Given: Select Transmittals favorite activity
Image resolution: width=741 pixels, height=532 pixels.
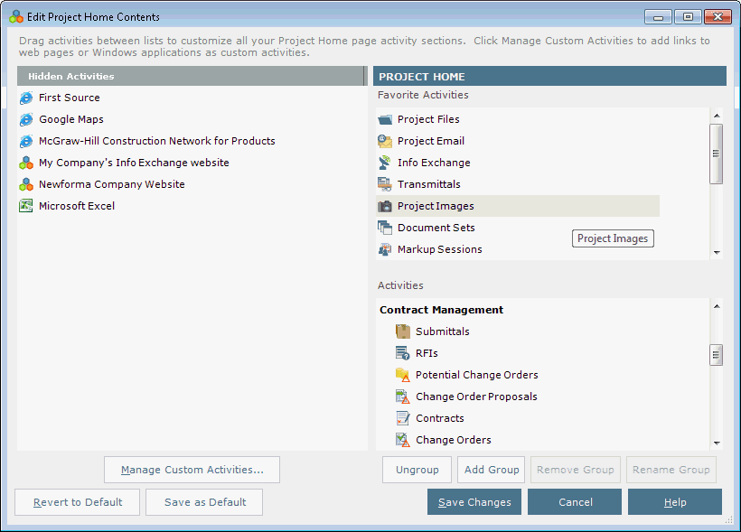Looking at the screenshot, I should (428, 185).
